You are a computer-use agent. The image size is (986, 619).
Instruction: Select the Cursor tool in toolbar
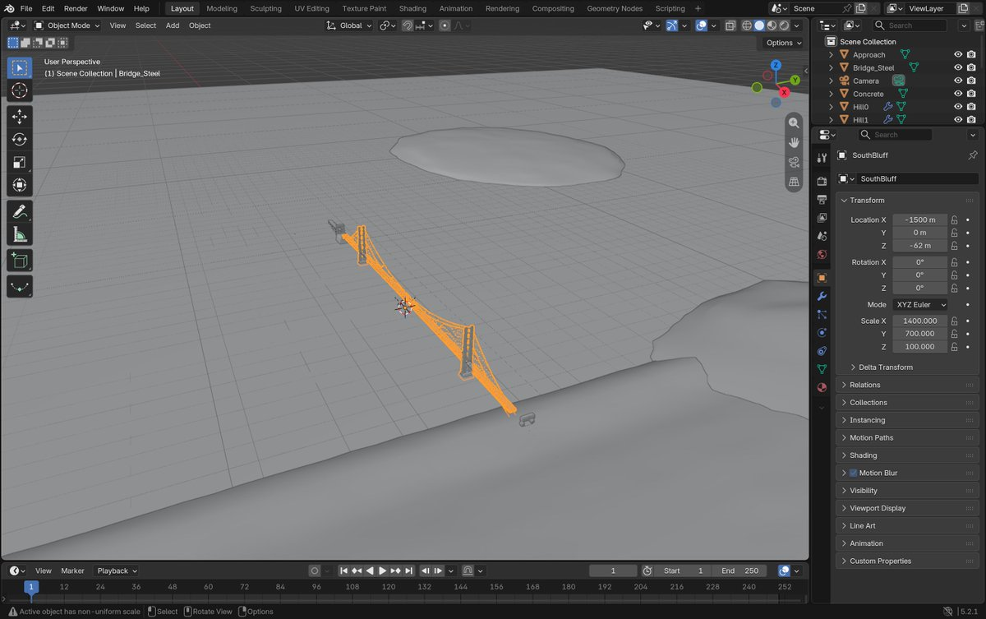(x=20, y=90)
